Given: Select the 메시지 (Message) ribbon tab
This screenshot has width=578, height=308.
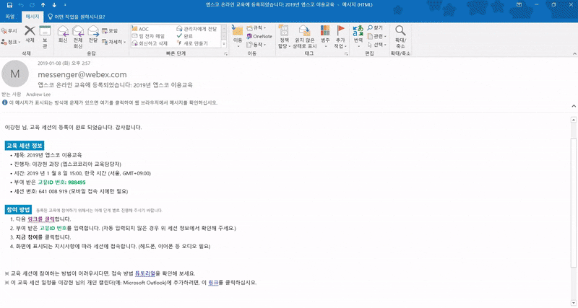Looking at the screenshot, I should tap(32, 14).
